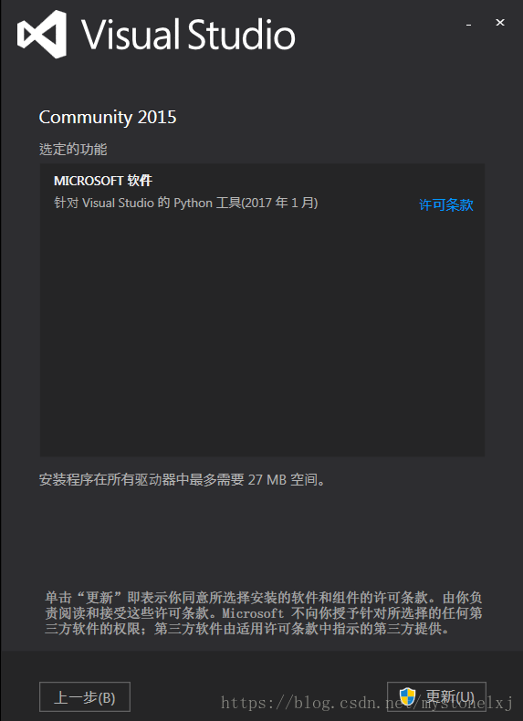Viewport: 523px width, 721px height.
Task: Click the (2017 年 1 月) date text
Action: (279, 203)
